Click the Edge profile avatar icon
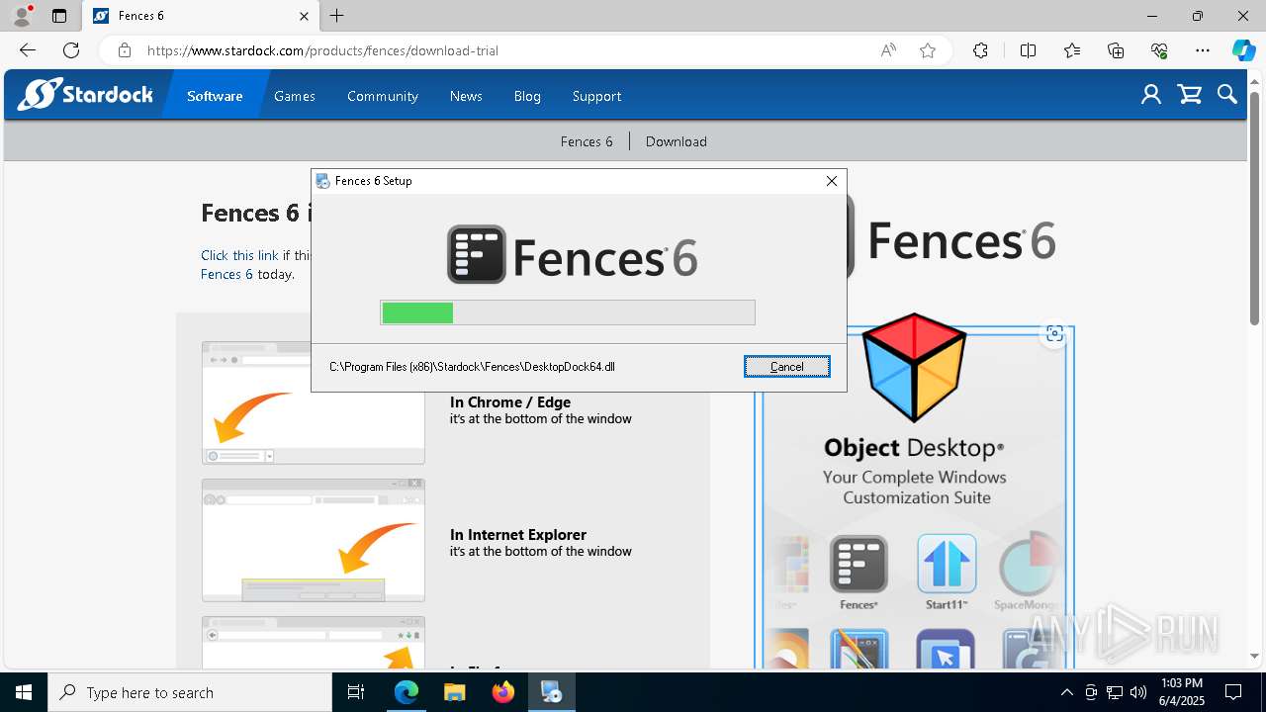The height and width of the screenshot is (712, 1266). tap(21, 16)
